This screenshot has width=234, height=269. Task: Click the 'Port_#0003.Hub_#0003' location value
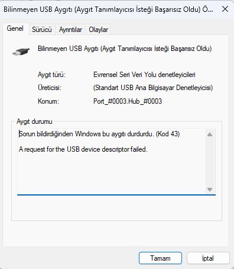(128, 101)
